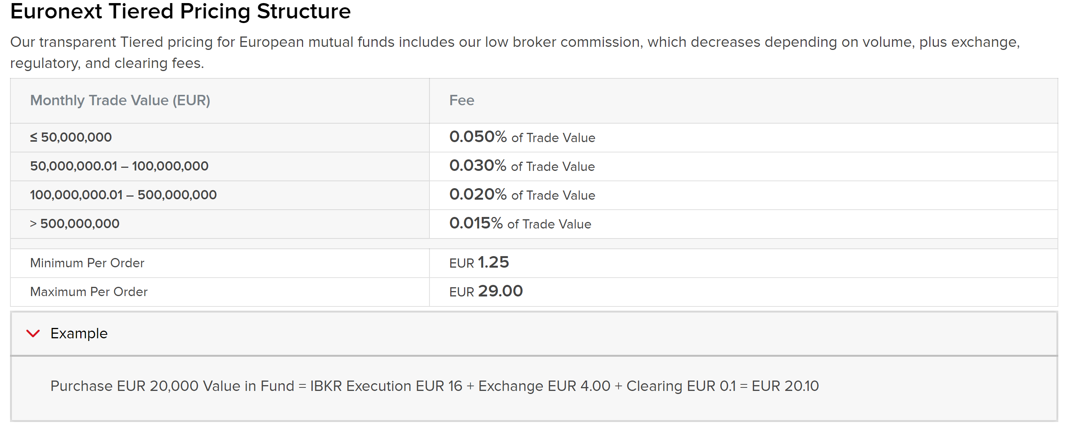
Task: Click the red chevron beside Example
Action: 33,333
